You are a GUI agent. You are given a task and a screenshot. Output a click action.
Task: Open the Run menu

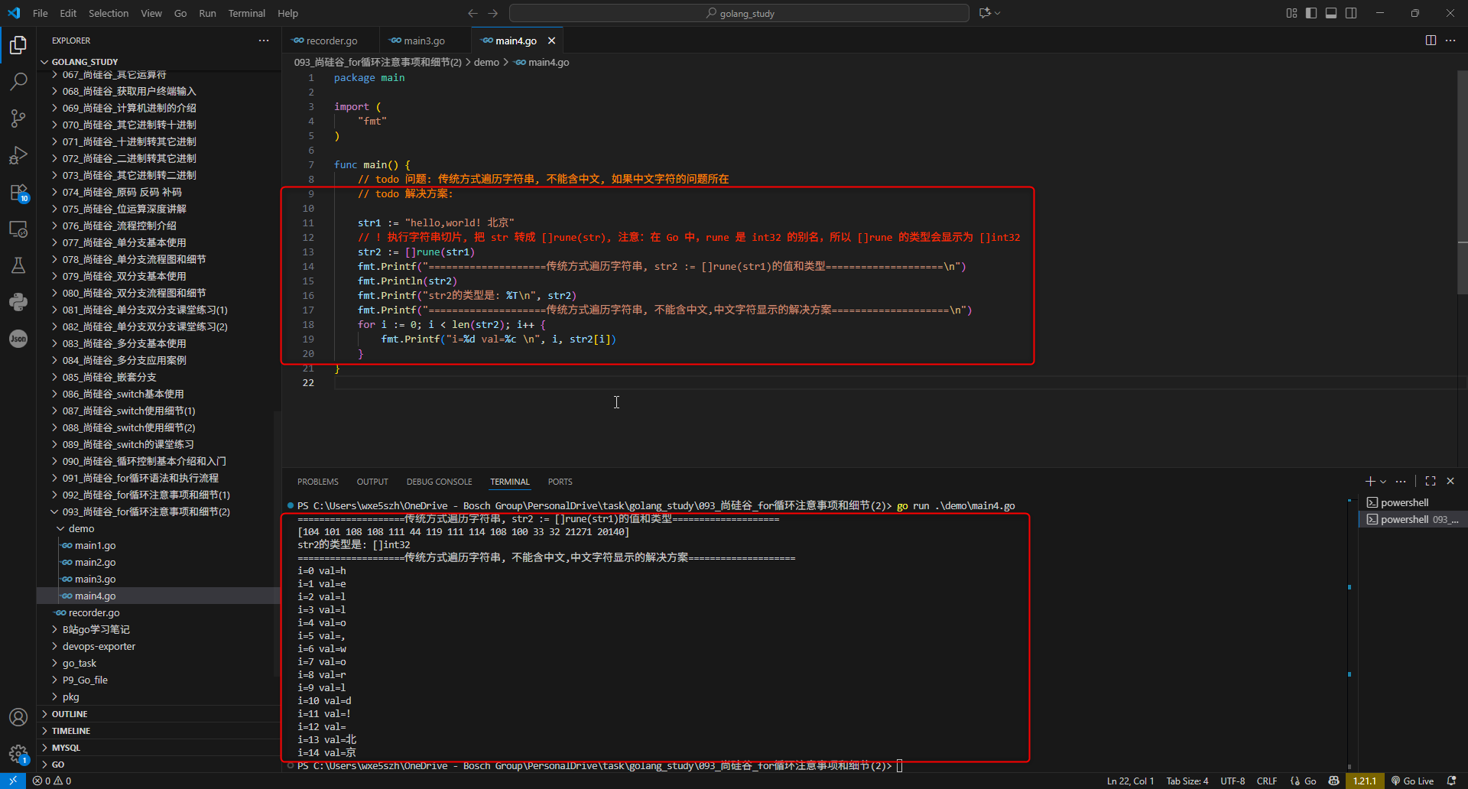tap(207, 13)
